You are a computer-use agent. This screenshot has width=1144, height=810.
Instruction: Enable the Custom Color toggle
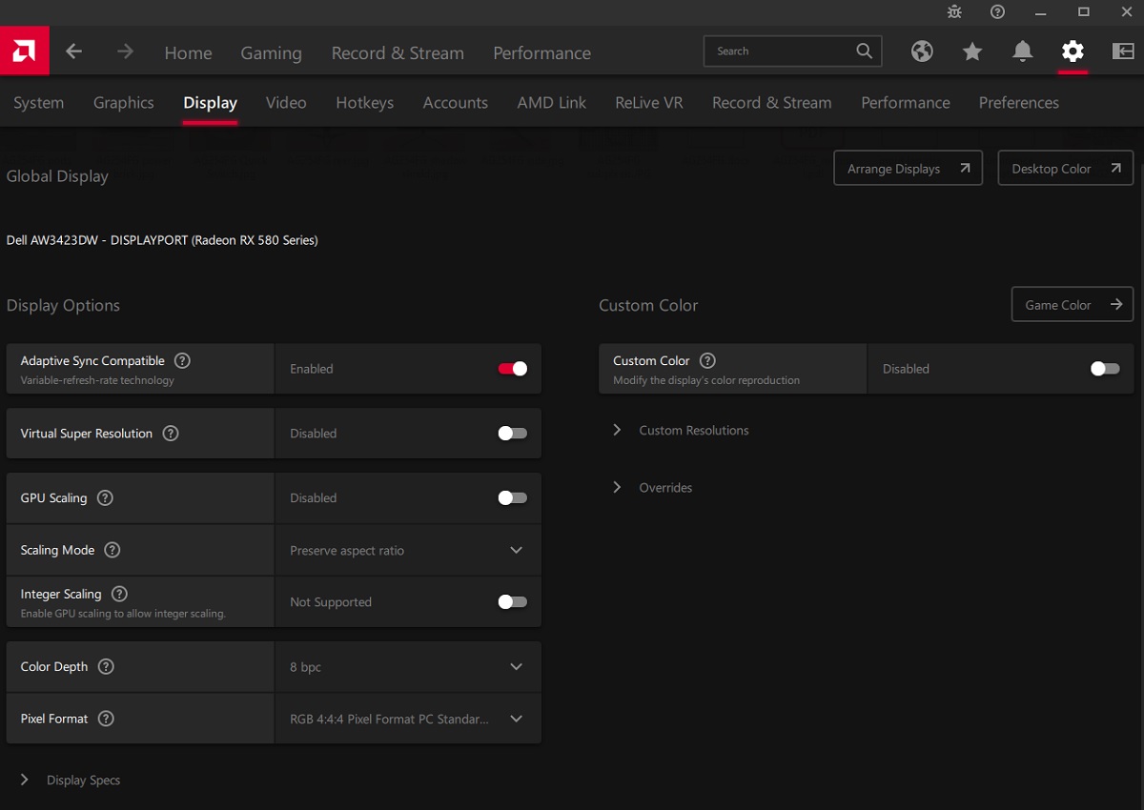(1105, 369)
